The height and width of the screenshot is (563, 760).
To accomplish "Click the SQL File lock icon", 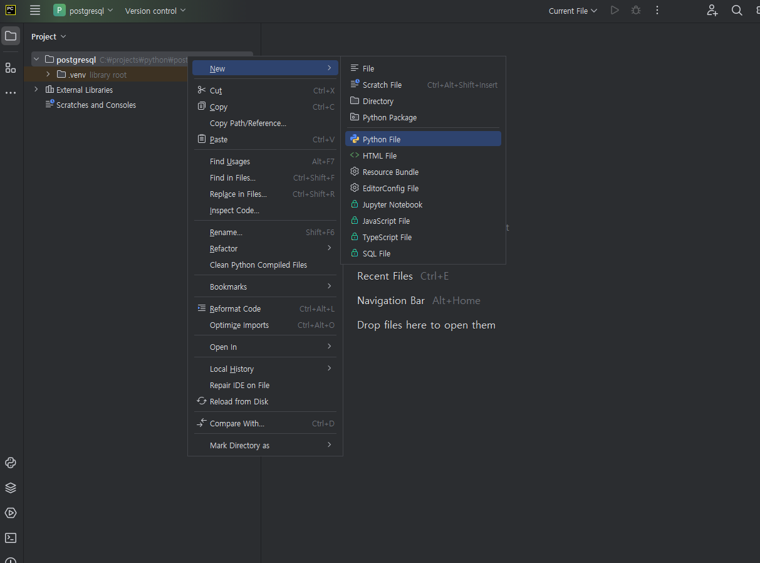I will [355, 253].
